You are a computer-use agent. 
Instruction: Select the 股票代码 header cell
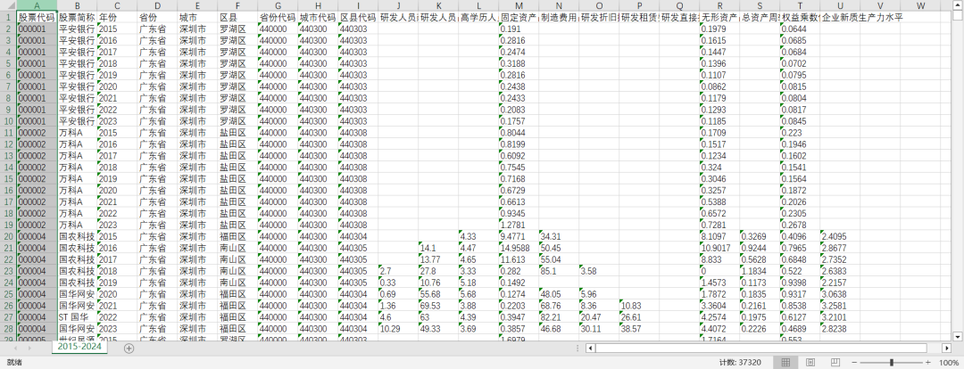tap(37, 17)
